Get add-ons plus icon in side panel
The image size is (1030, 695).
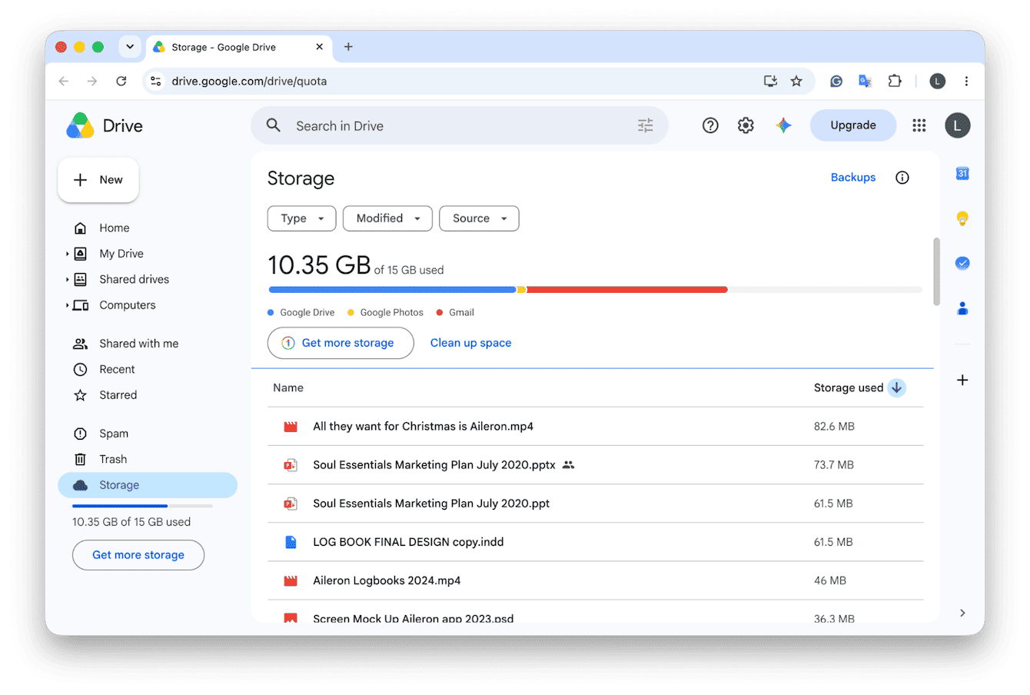point(962,380)
